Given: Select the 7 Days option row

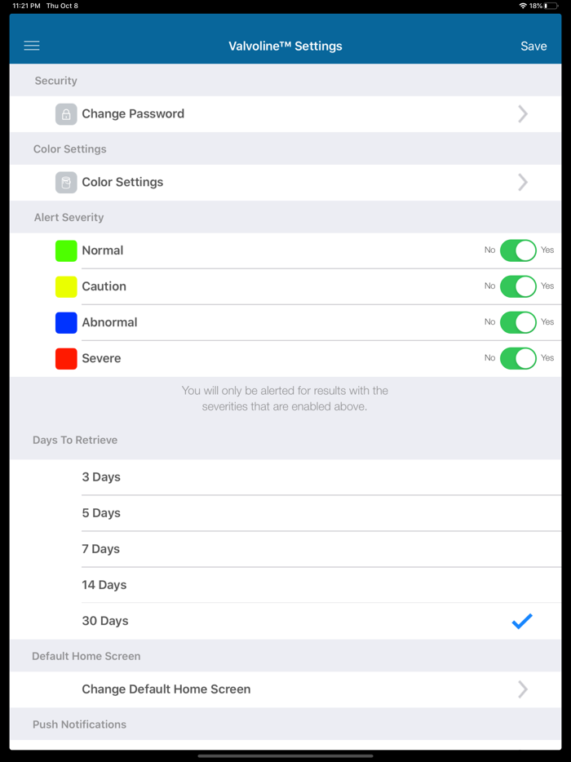Looking at the screenshot, I should coord(285,549).
